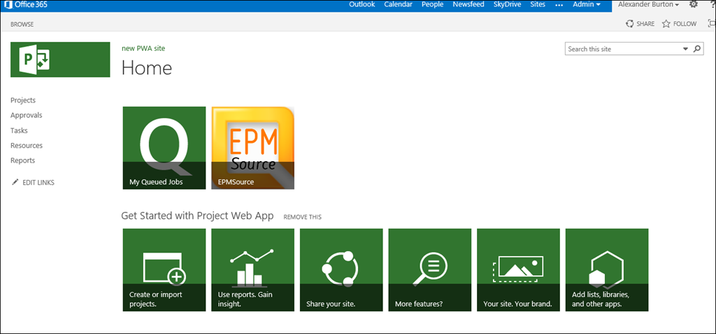Viewport: 716px width, 334px height.
Task: Open SkyDrive in top bar
Action: point(508,5)
